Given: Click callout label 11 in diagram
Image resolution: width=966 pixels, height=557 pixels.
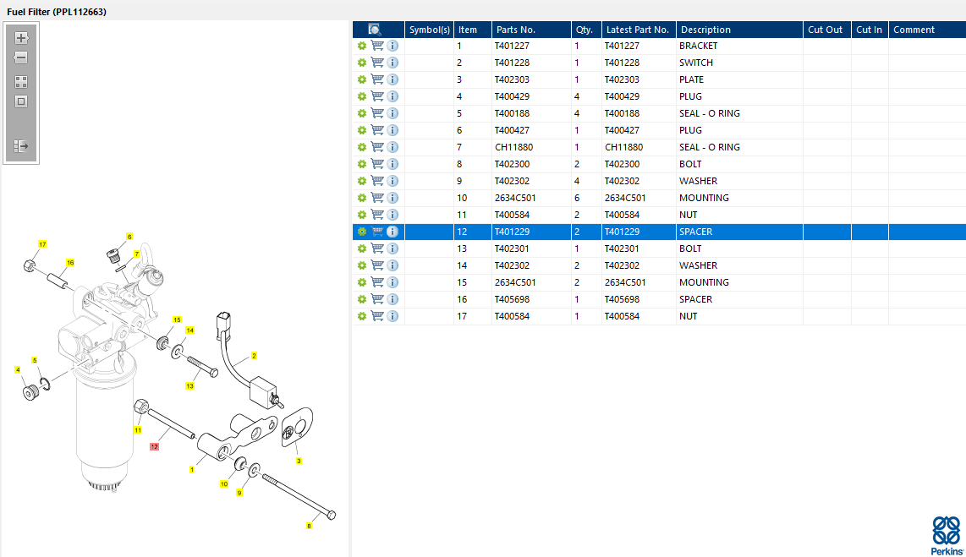Looking at the screenshot, I should (x=138, y=430).
